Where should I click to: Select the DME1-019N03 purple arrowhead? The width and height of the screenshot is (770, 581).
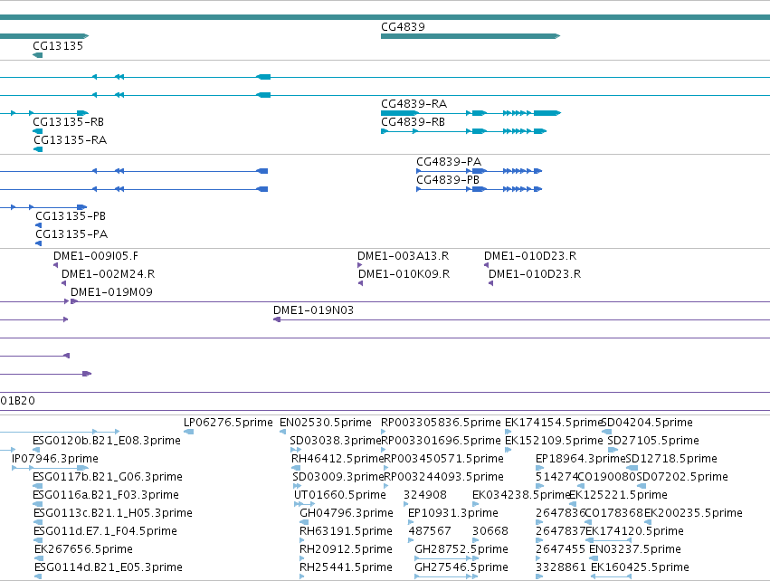click(x=277, y=319)
